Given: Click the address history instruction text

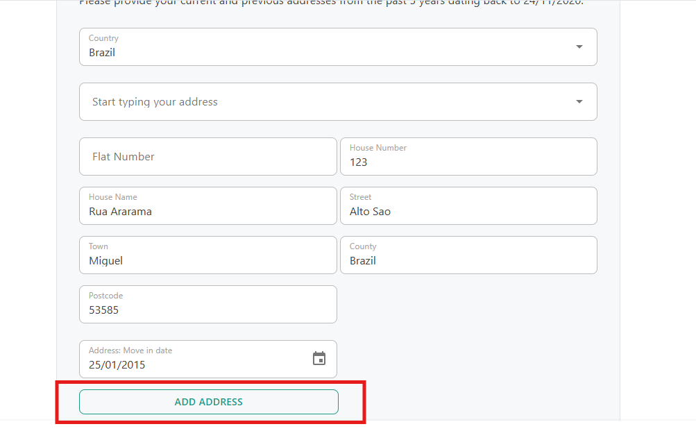Looking at the screenshot, I should coord(331,2).
